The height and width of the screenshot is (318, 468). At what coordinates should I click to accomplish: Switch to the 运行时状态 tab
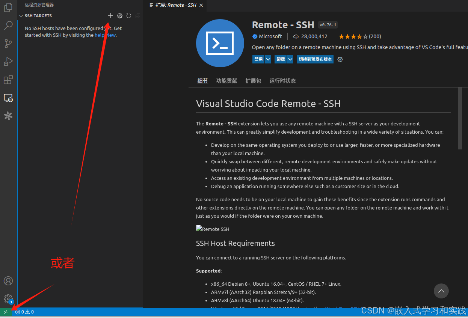click(x=282, y=81)
